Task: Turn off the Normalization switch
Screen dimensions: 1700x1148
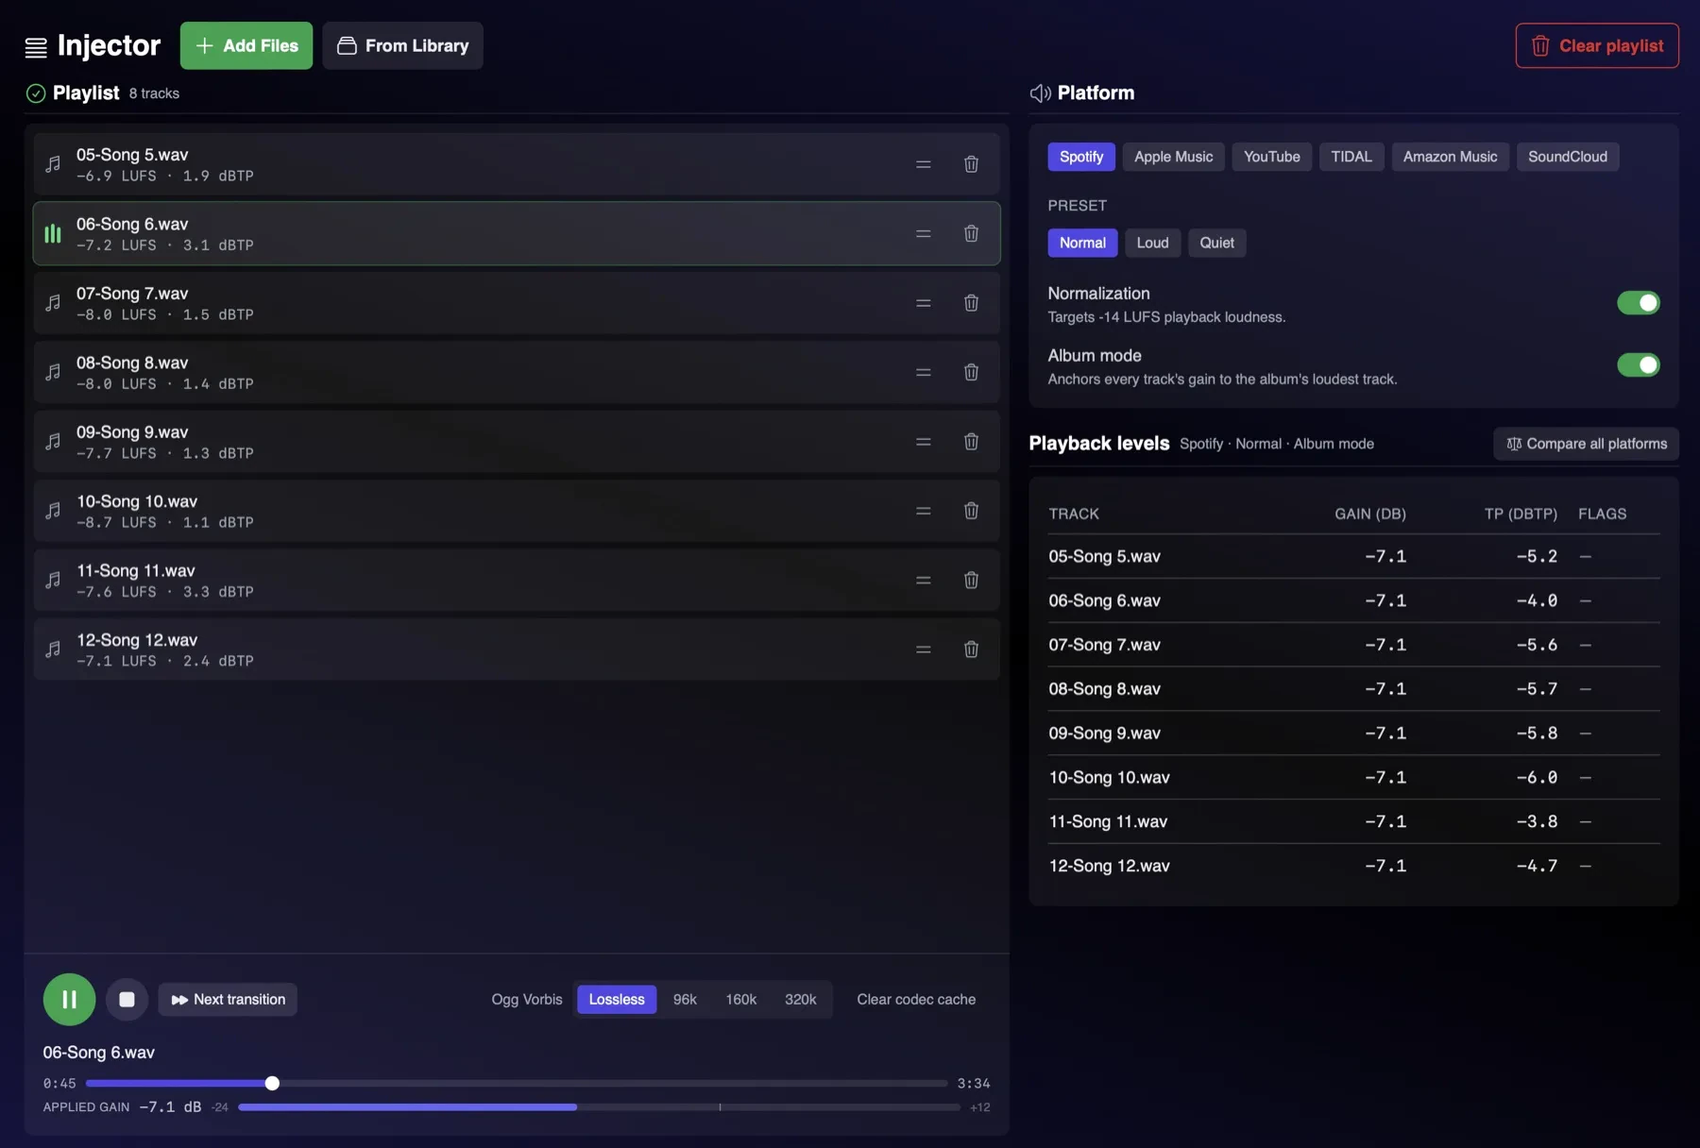Action: pyautogui.click(x=1638, y=303)
